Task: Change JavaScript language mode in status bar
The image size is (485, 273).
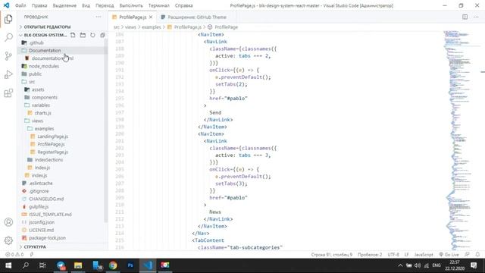Action: [424, 255]
